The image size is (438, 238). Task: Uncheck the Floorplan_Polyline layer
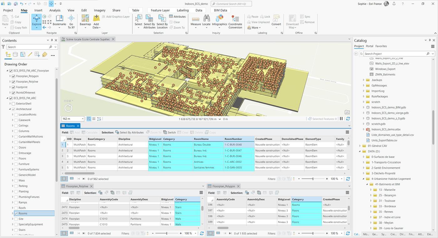point(13,82)
